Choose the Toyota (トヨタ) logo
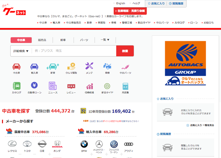 27,144
